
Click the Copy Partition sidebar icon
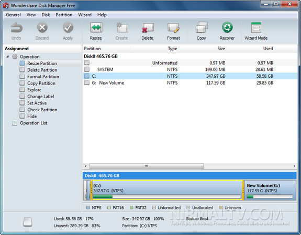click(23, 83)
